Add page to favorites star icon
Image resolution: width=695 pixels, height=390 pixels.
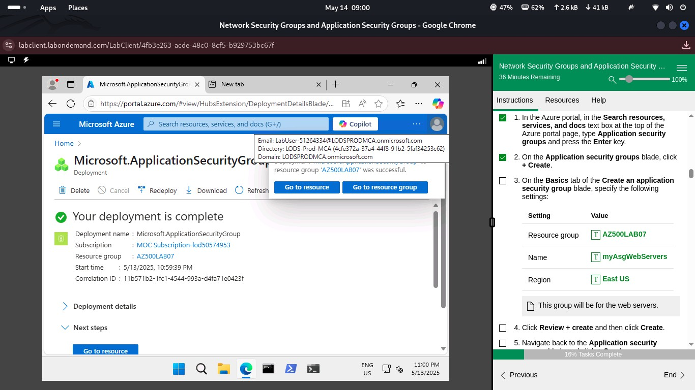tap(379, 104)
